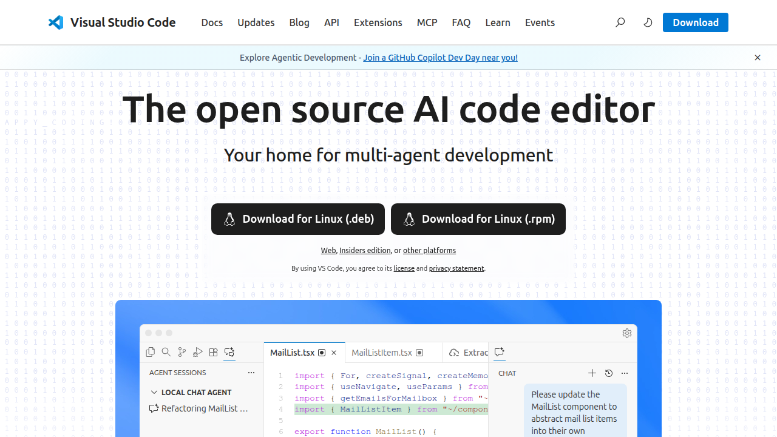Open Docs from the top navigation

pyautogui.click(x=212, y=22)
